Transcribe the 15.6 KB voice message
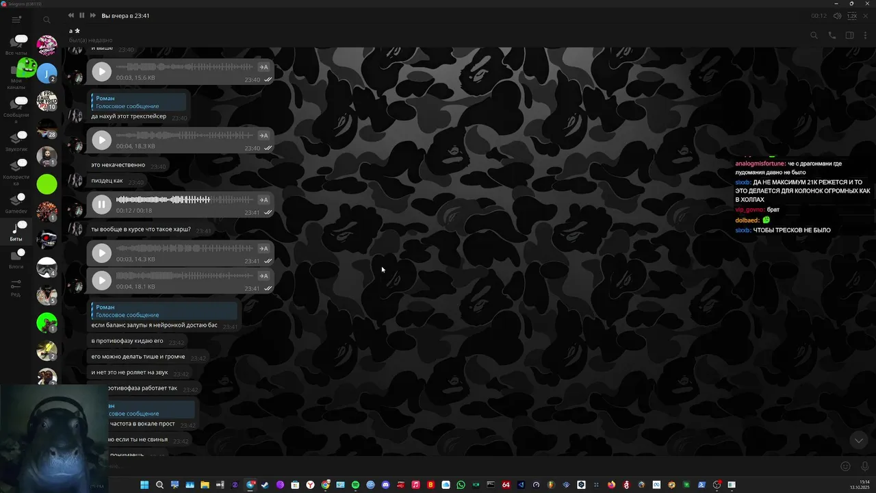 [x=263, y=67]
